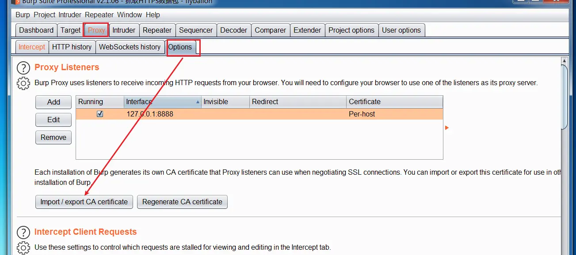The height and width of the screenshot is (255, 576).
Task: Click the Running column header
Action: (100, 102)
